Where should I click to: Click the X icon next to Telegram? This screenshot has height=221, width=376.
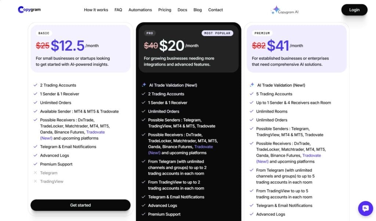[35, 173]
